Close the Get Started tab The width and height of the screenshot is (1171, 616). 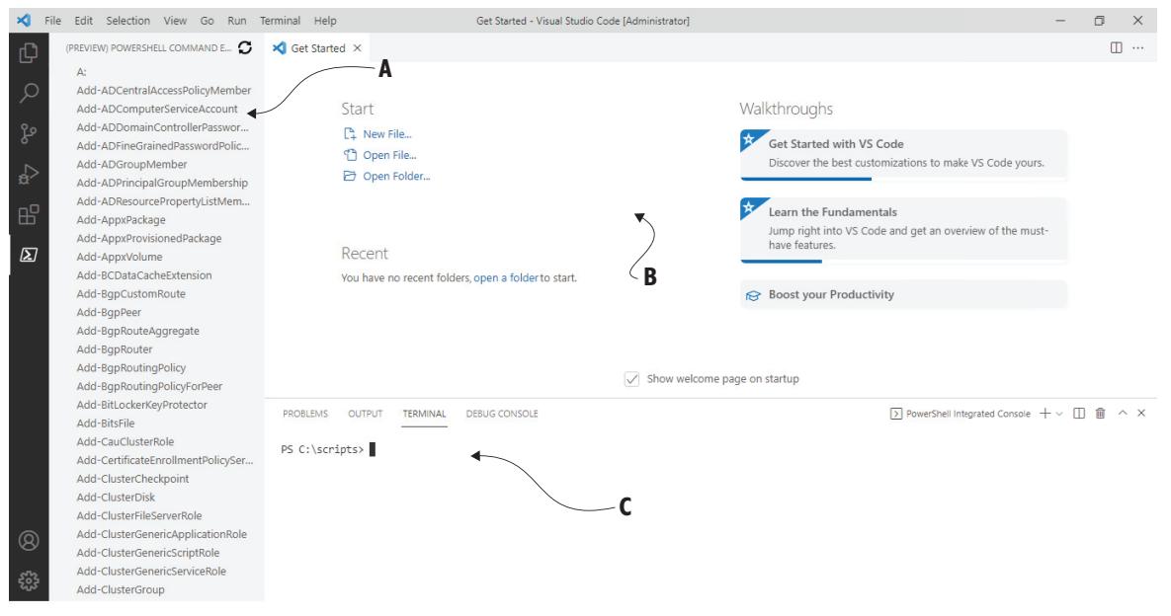[358, 47]
